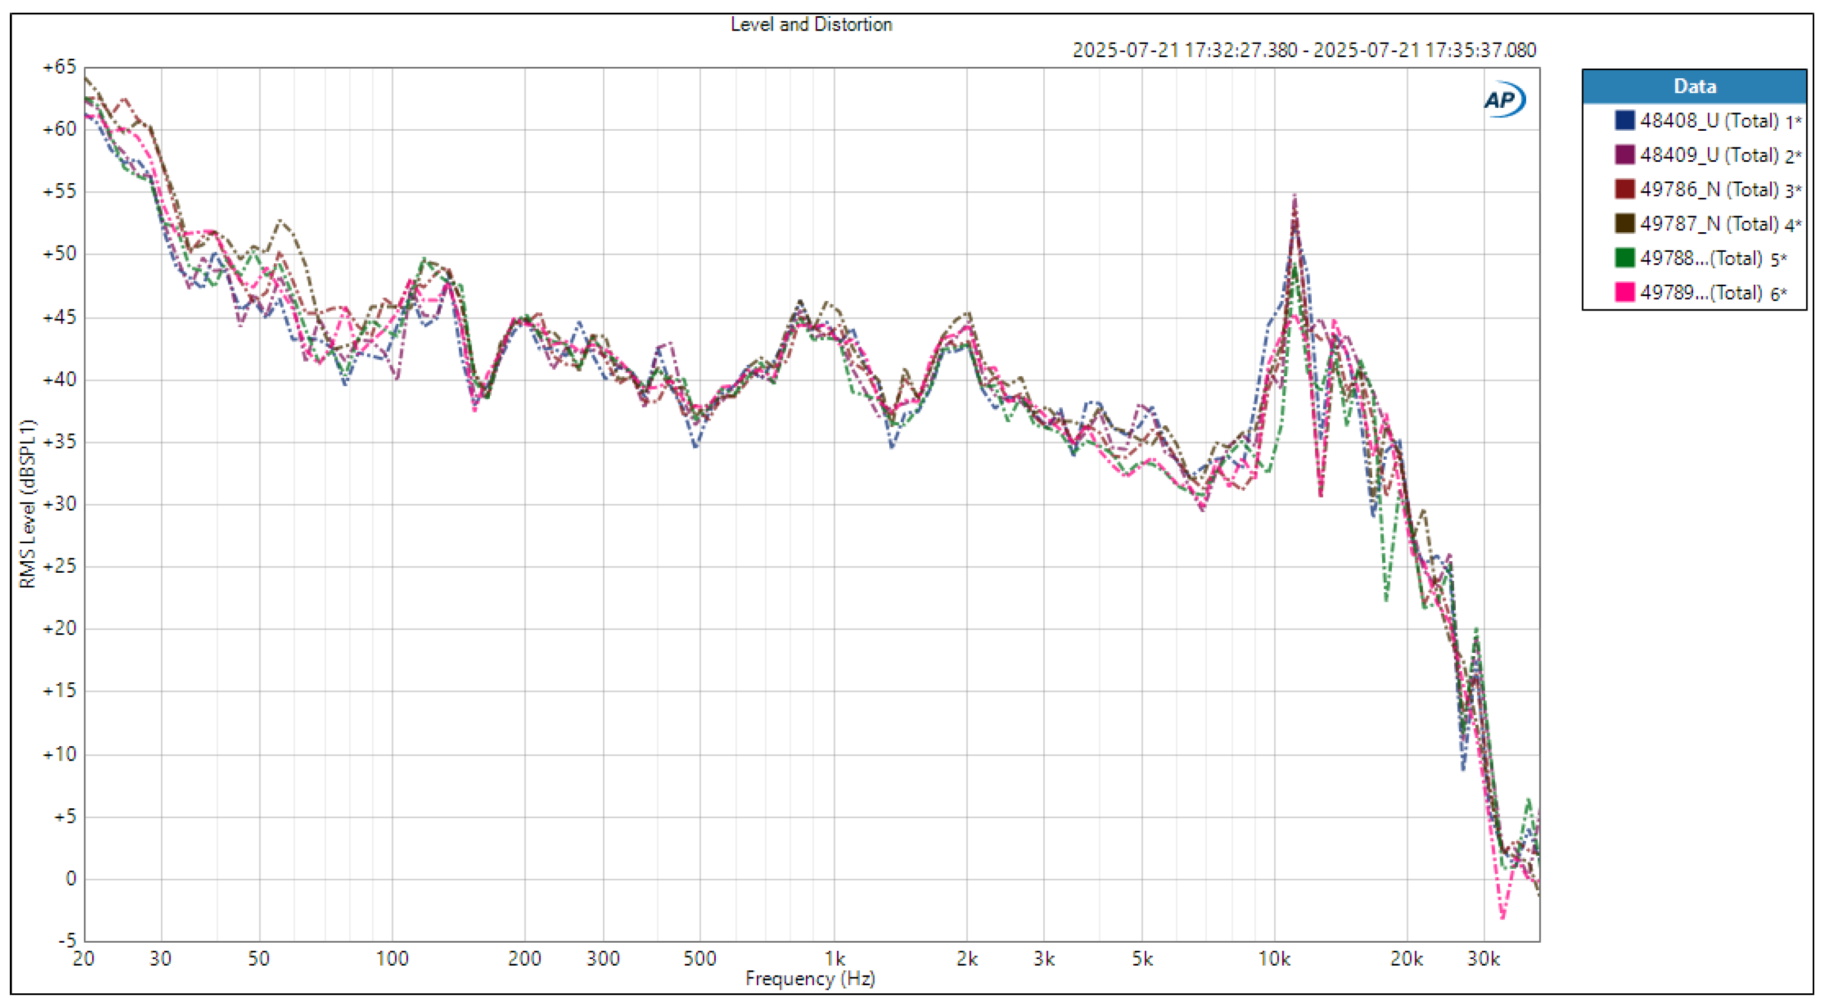Click the +65 label on level axis
The width and height of the screenshot is (1827, 1006).
(x=59, y=67)
